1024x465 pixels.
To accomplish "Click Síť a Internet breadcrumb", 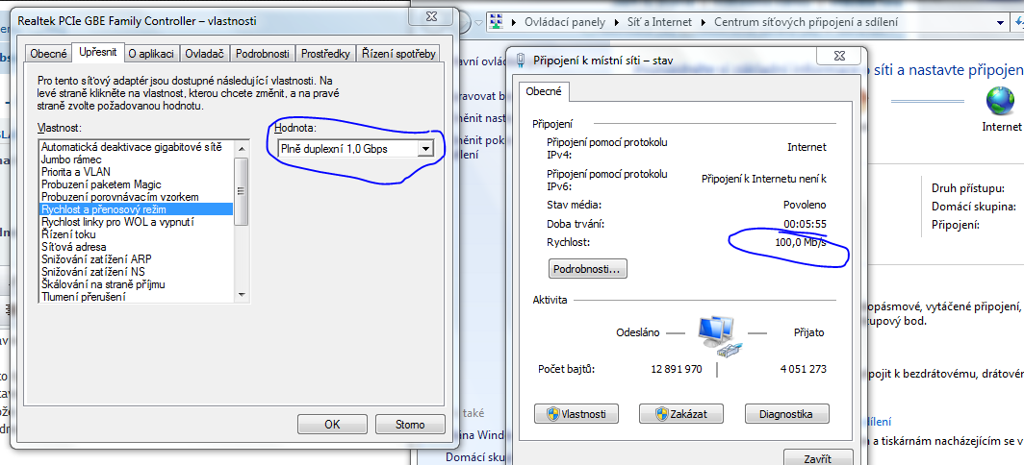I will (x=659, y=21).
